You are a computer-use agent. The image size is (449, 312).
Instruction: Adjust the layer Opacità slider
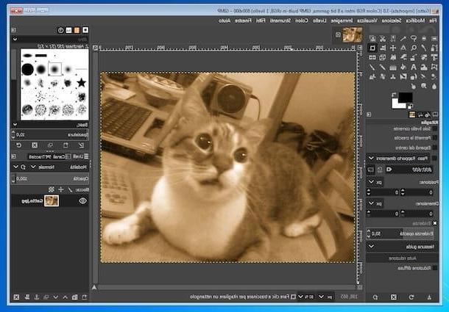pos(50,178)
